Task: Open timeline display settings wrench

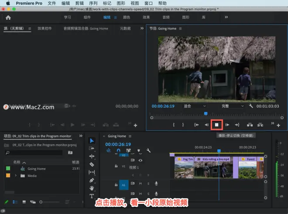Action: pos(148,151)
